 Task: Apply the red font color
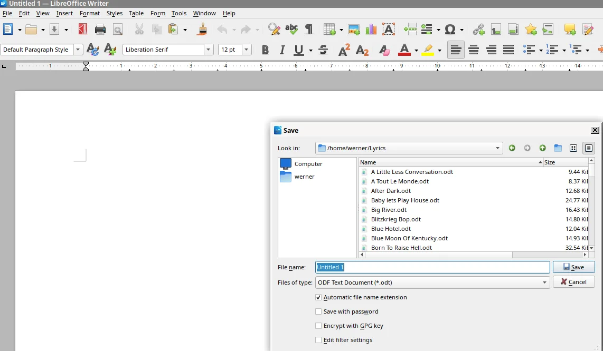point(404,50)
